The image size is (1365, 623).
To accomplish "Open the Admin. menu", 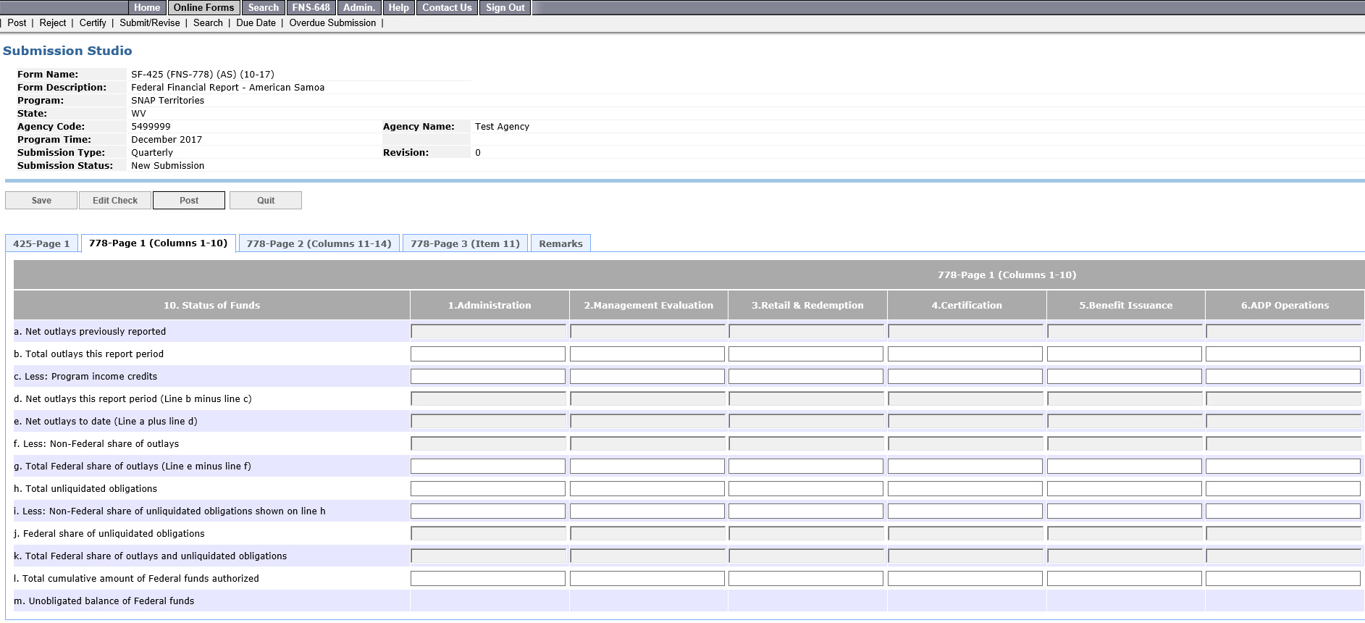I will 359,7.
